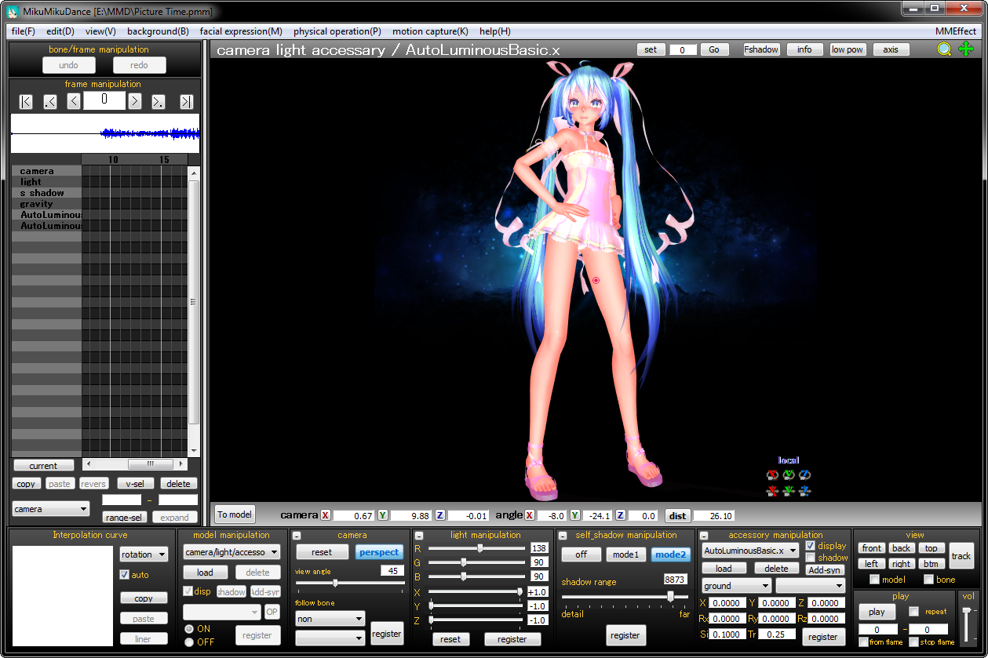Viewport: 988px width, 658px height.
Task: Open the facial expression(M) menu
Action: coord(241,31)
